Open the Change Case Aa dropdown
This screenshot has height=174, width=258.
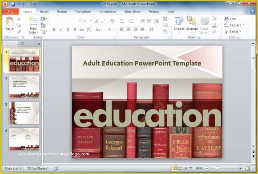(98, 30)
